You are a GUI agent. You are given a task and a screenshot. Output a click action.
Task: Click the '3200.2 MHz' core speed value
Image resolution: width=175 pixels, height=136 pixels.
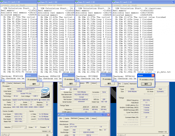click(18, 114)
